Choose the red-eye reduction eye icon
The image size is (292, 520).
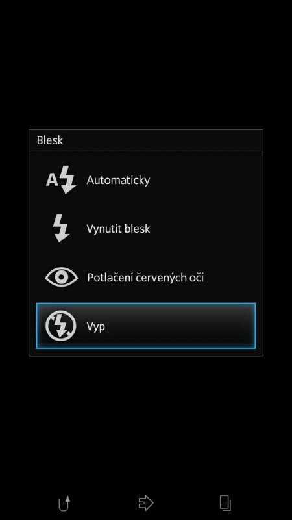coord(61,278)
